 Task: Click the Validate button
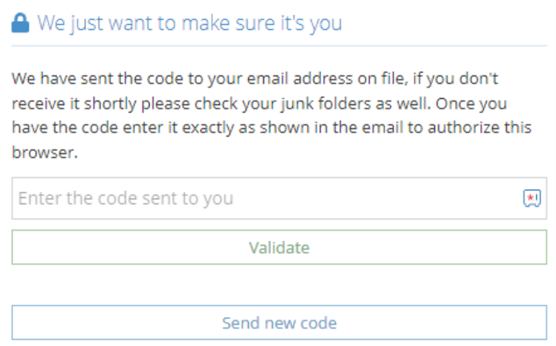(279, 248)
